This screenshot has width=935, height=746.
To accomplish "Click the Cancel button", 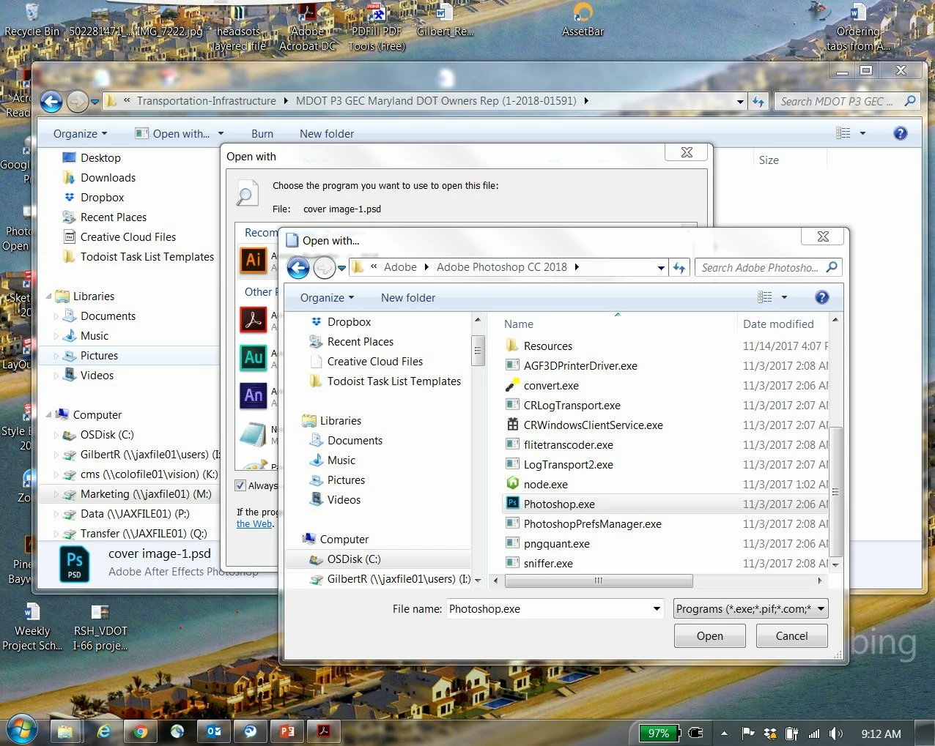I will point(791,636).
